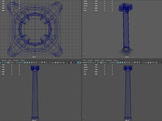
Task: Open the Lighting menu in the side panel
Action: click(x=97, y=60)
